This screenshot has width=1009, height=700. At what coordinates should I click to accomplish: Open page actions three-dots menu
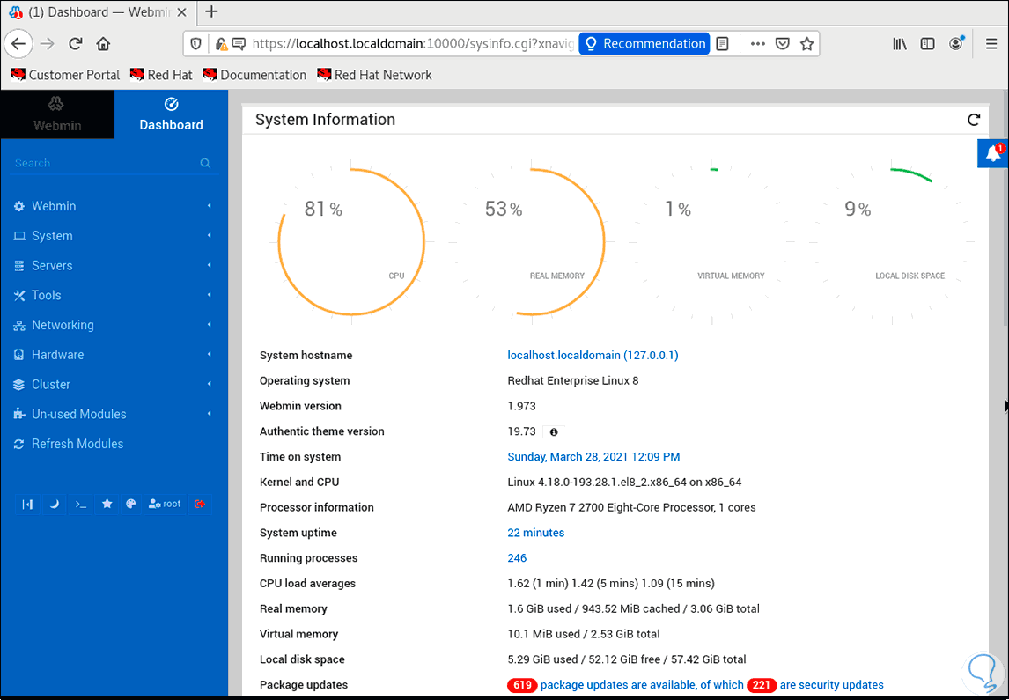pos(758,44)
